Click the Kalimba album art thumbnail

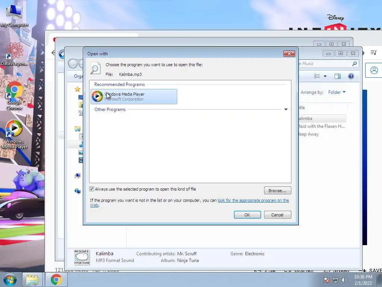[82, 257]
